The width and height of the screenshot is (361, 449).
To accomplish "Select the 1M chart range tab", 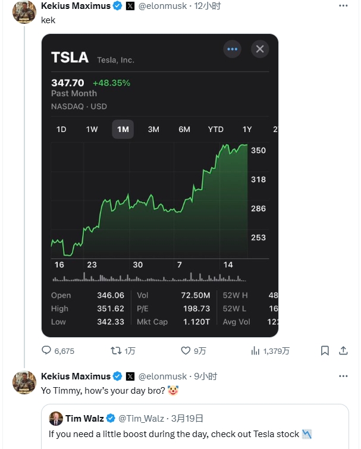I will pos(123,129).
